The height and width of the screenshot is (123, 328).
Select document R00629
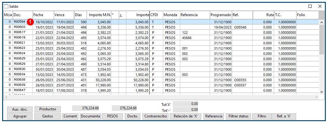tap(20, 64)
